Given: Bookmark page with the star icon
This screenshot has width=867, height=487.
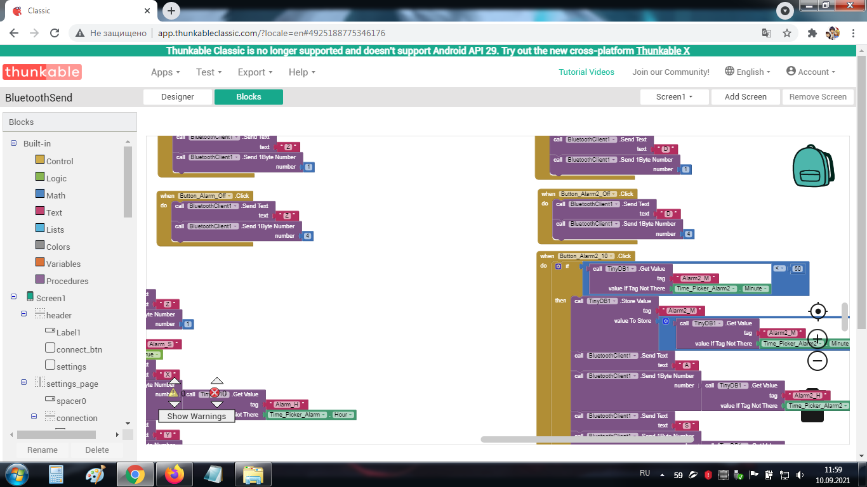Looking at the screenshot, I should point(787,33).
